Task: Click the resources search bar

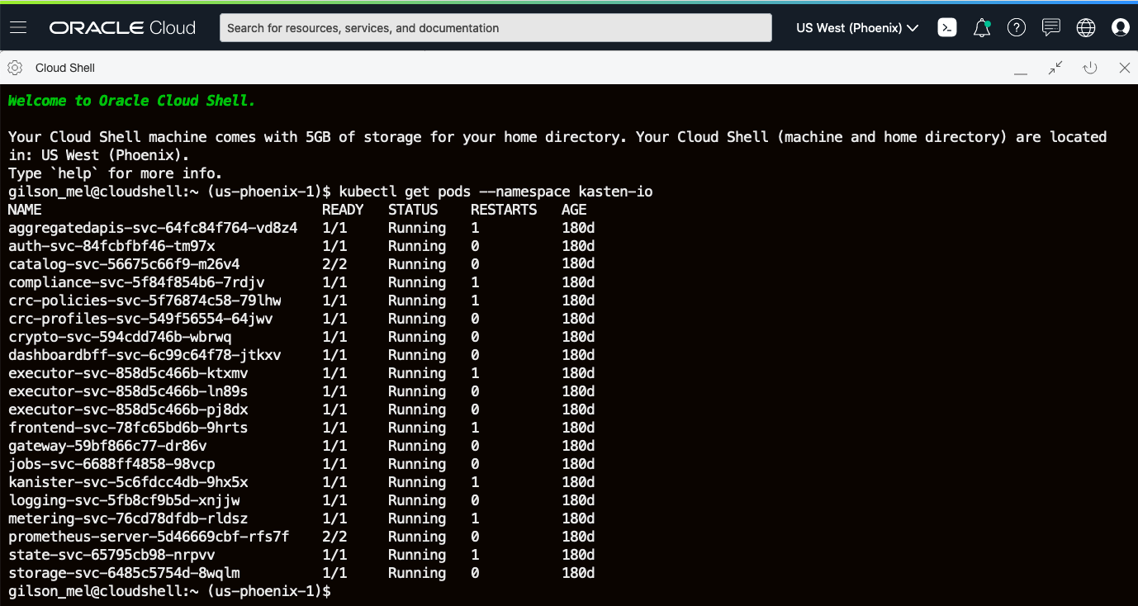Action: pos(496,27)
